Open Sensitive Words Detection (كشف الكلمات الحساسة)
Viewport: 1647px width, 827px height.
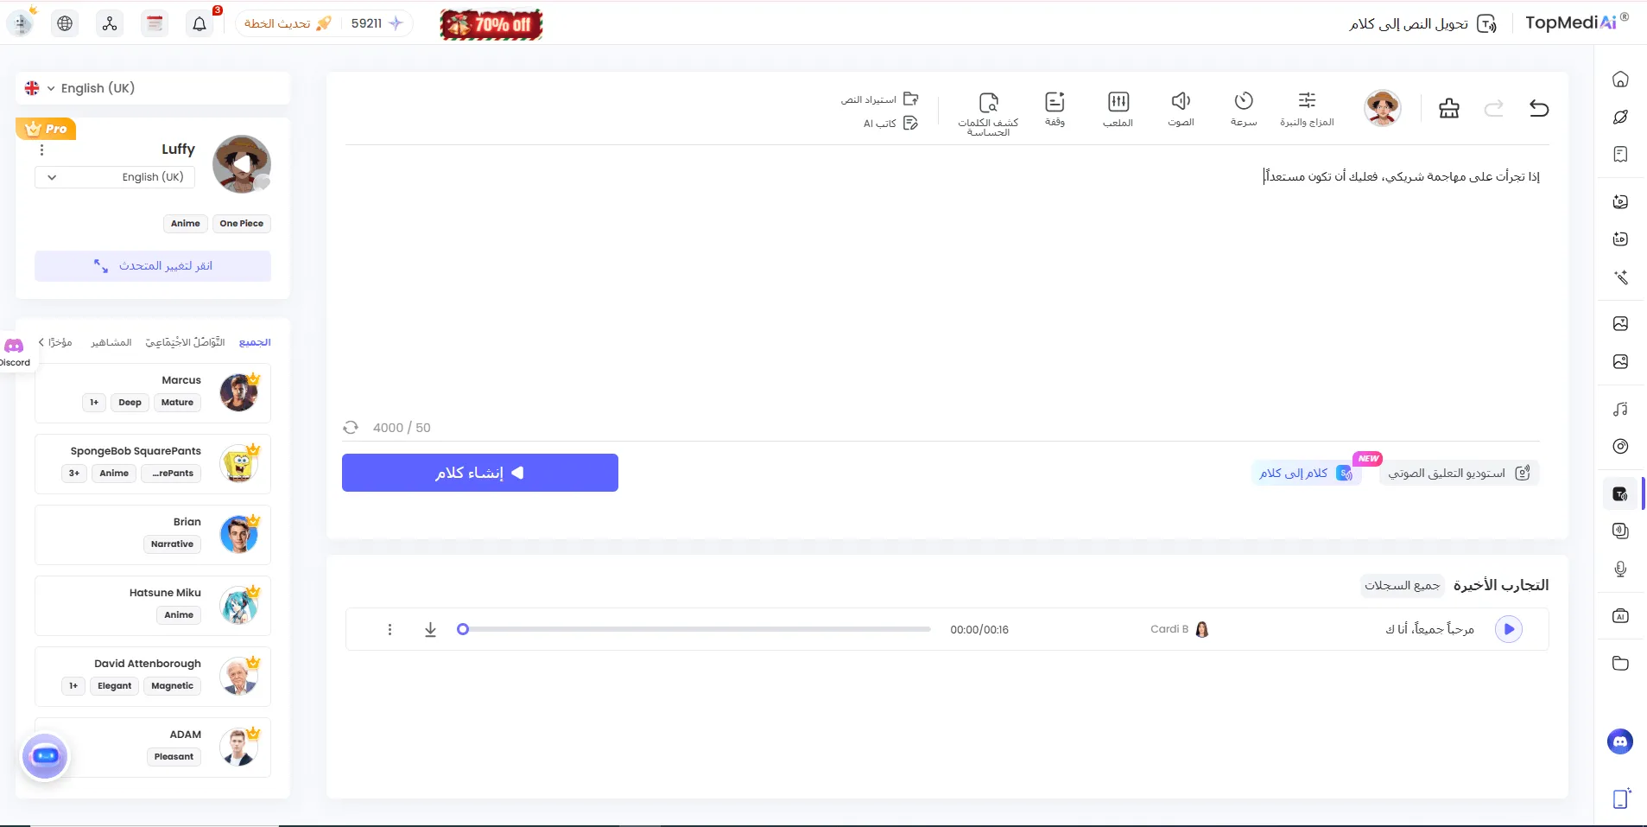coord(988,111)
